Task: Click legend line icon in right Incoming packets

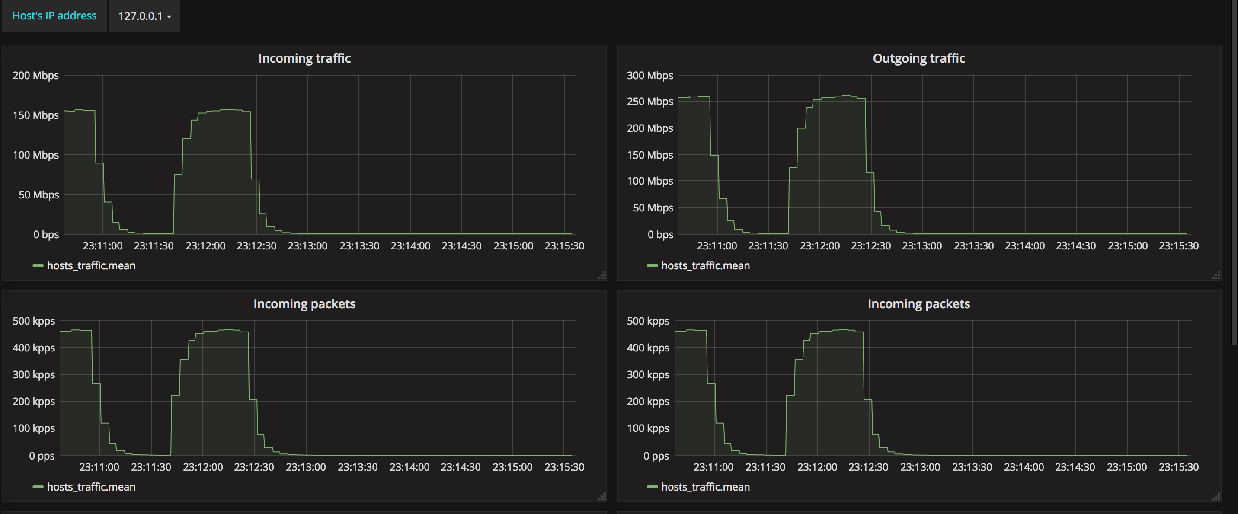Action: pyautogui.click(x=652, y=487)
